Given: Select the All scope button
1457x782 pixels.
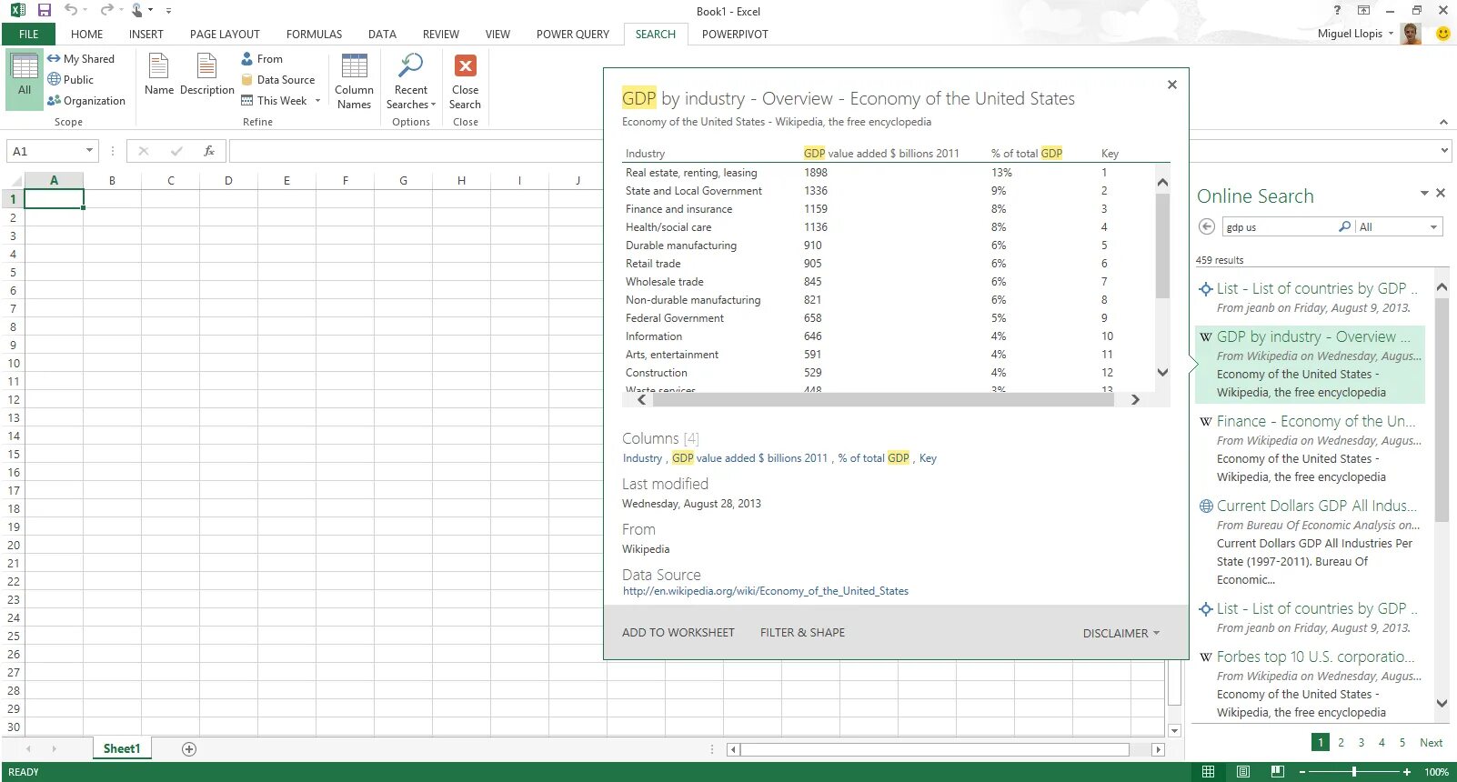Looking at the screenshot, I should [24, 80].
